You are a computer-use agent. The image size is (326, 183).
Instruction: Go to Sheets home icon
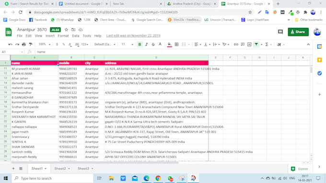pos(9,32)
